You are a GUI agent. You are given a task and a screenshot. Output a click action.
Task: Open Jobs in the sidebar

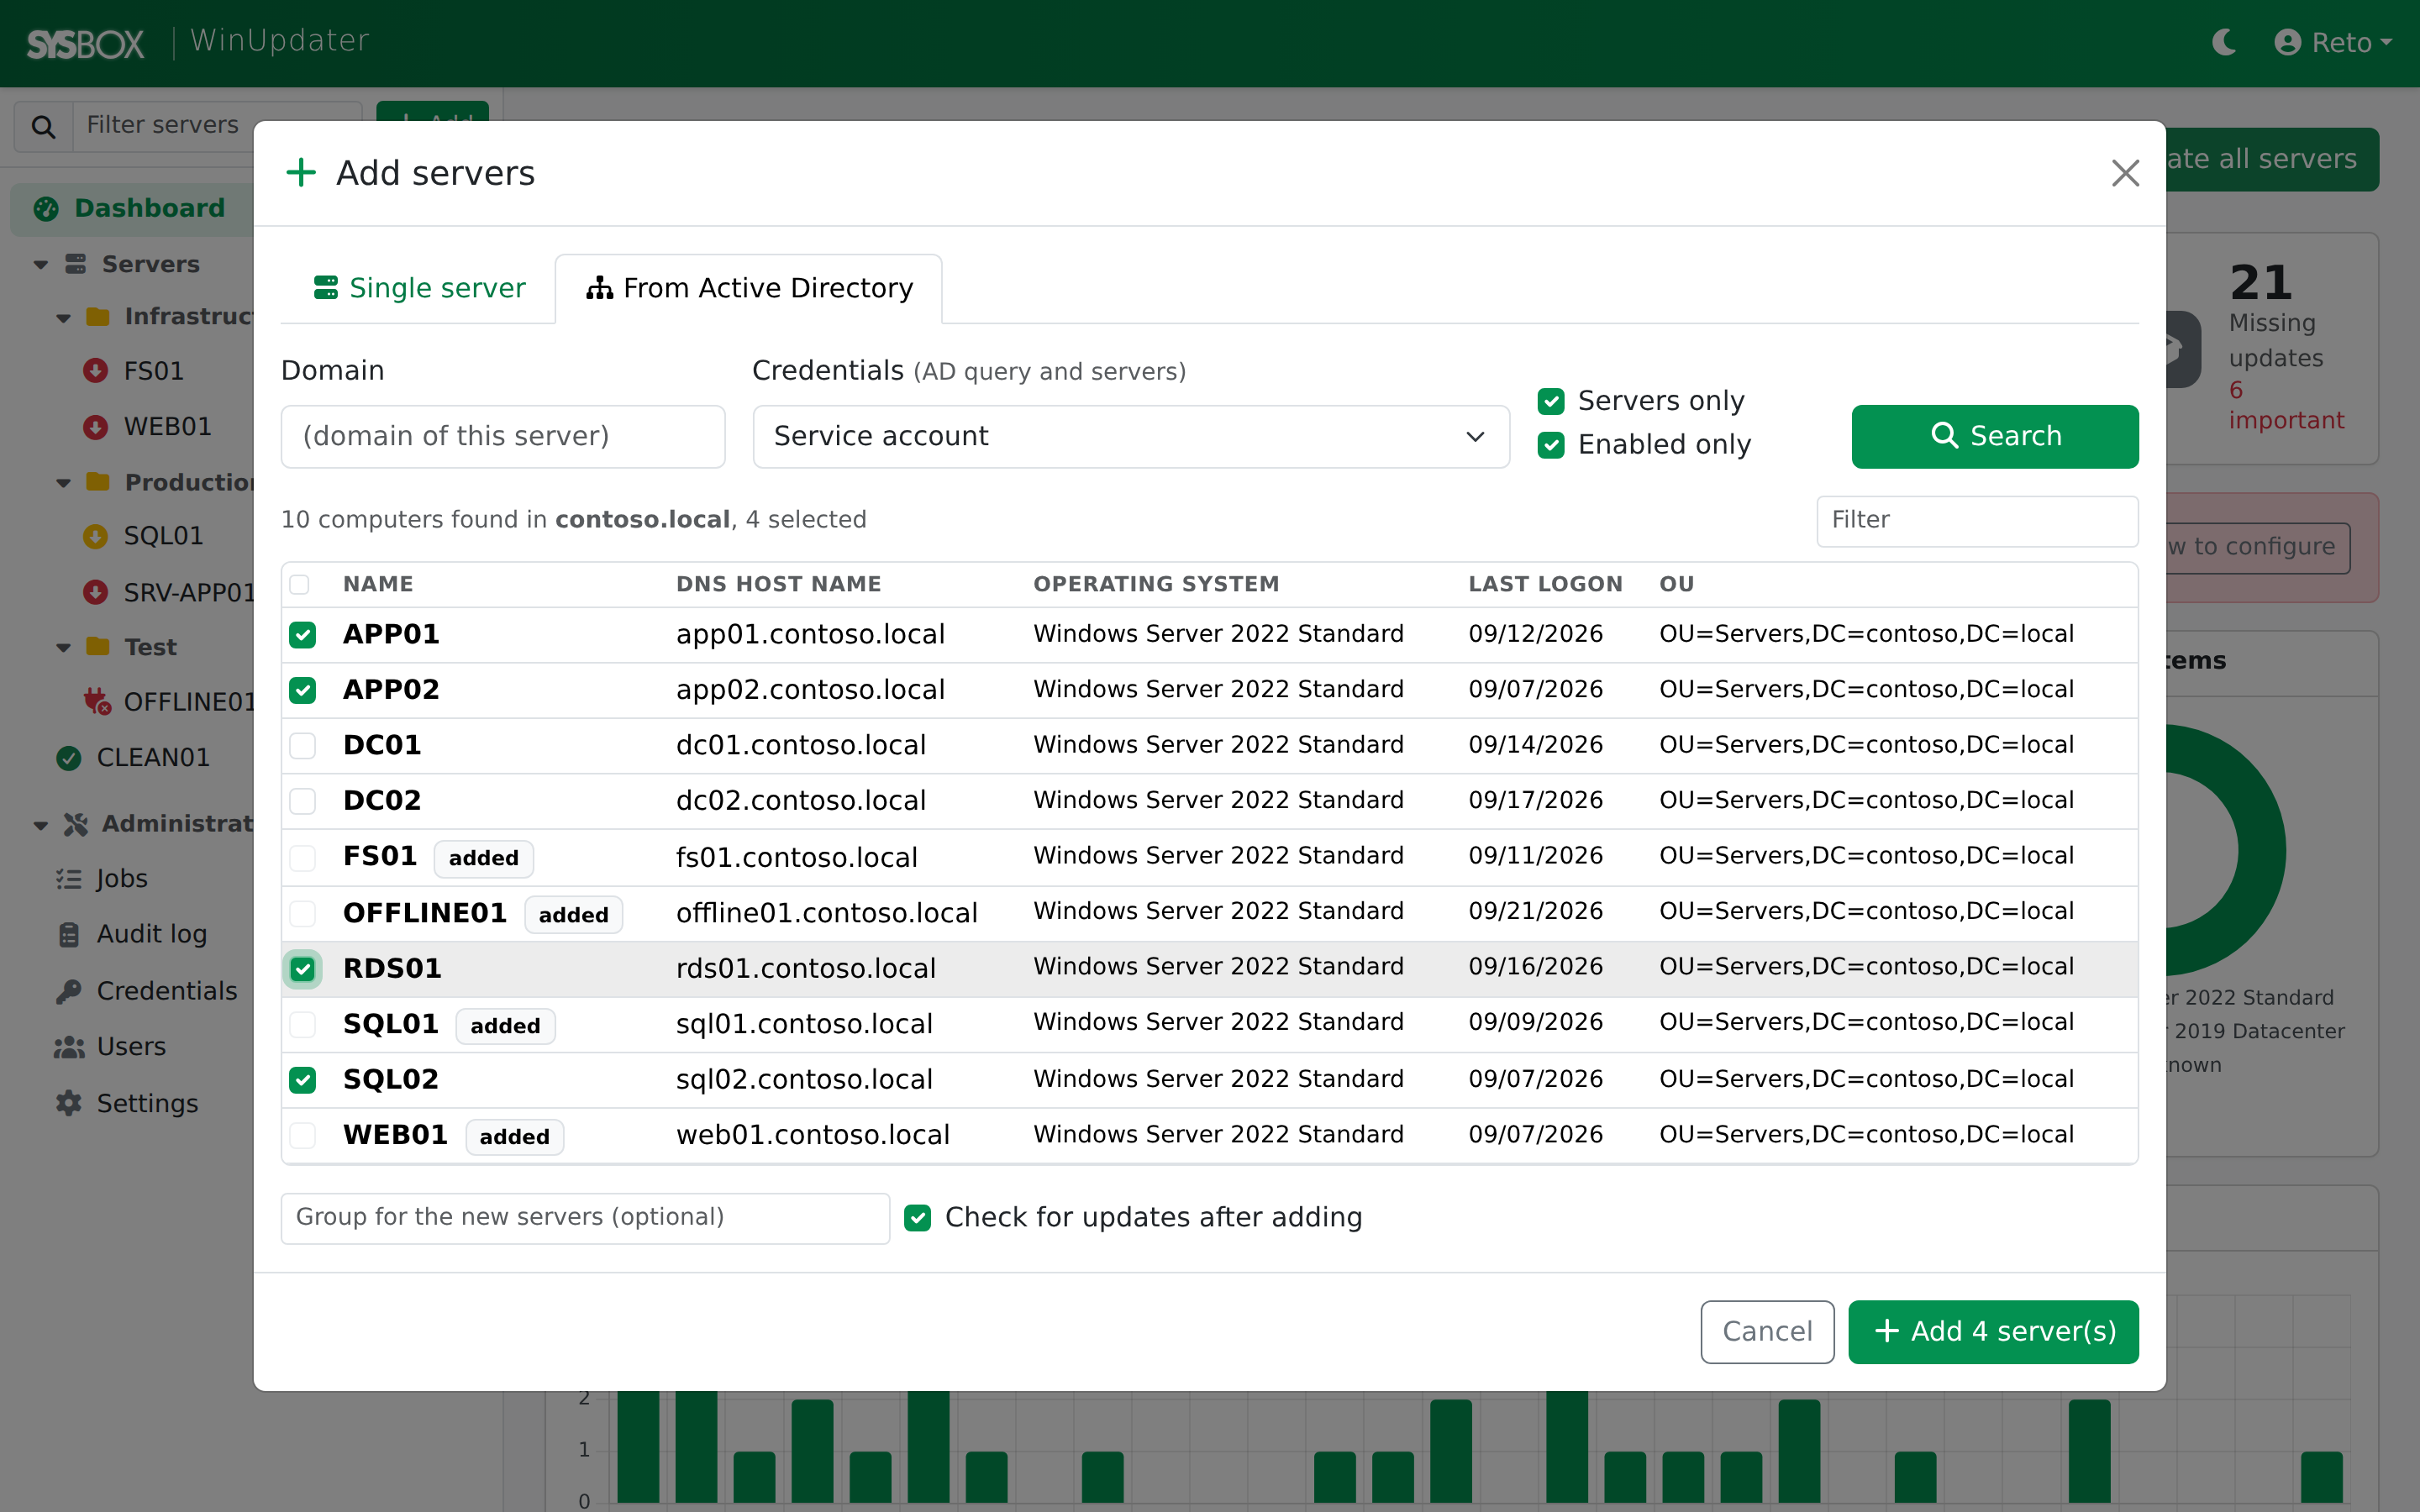[122, 879]
